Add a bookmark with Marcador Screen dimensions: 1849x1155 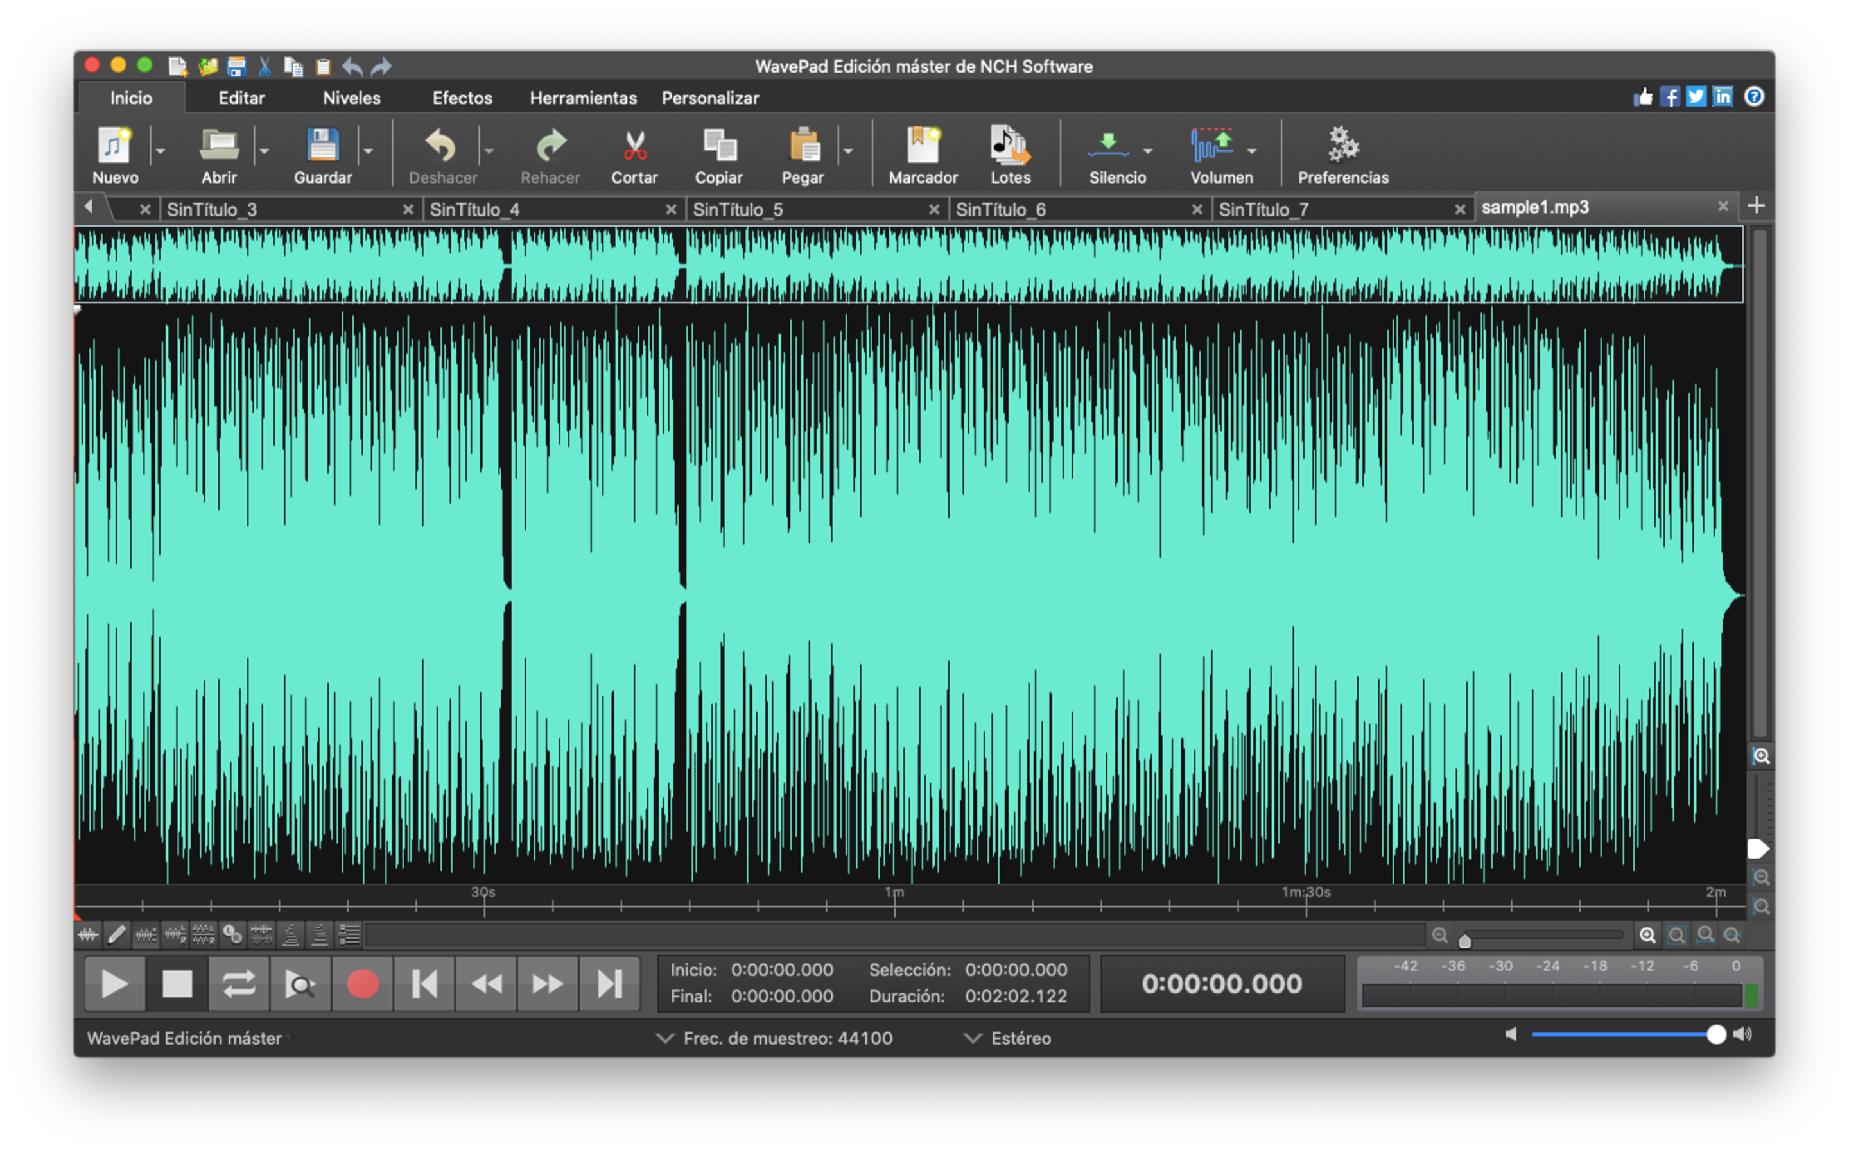(x=923, y=145)
